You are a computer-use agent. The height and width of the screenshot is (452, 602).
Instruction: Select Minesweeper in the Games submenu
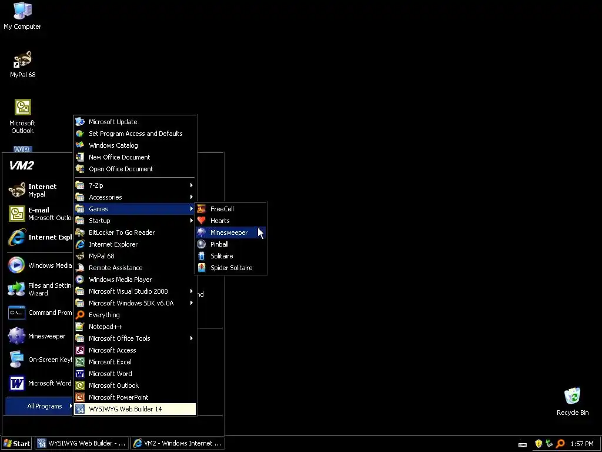230,232
